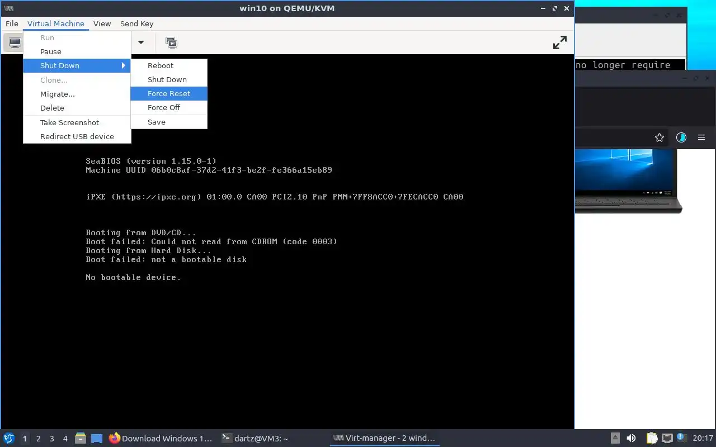Click the Firefox profile circle icon
The height and width of the screenshot is (447, 716).
pos(681,137)
